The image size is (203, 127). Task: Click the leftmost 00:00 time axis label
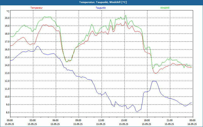[10, 120]
